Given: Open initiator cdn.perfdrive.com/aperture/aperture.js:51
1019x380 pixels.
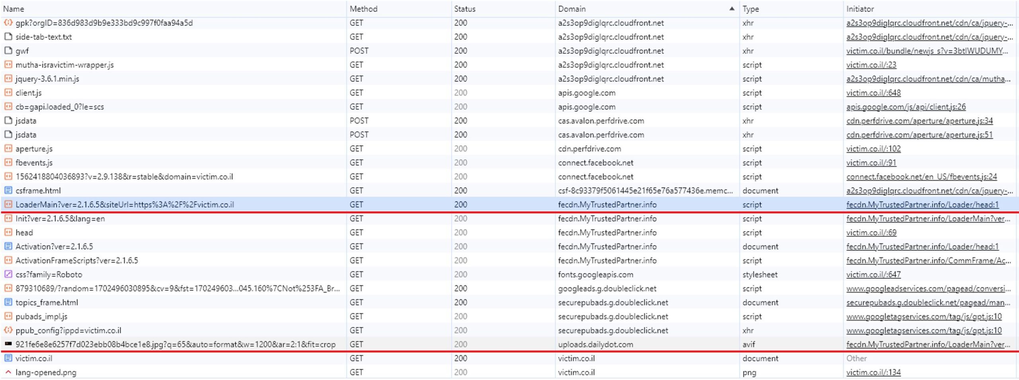Looking at the screenshot, I should coord(919,134).
